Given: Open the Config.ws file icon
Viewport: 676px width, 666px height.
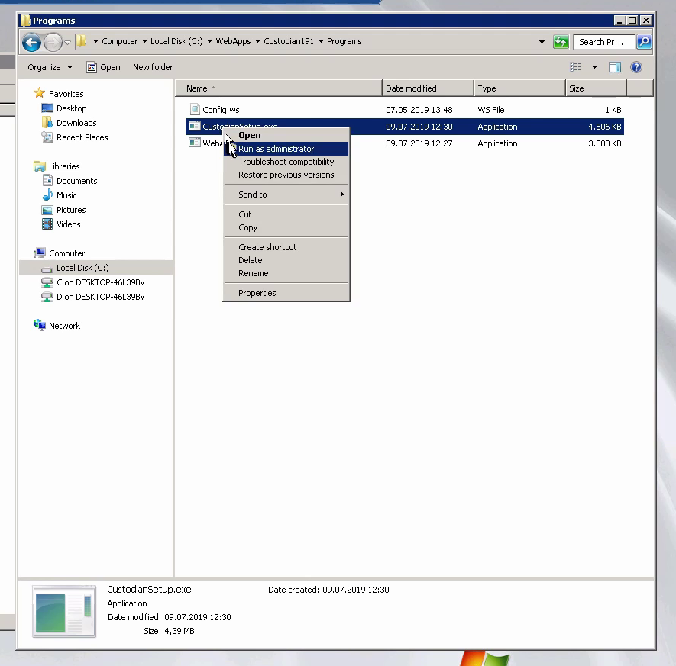Looking at the screenshot, I should (x=194, y=110).
